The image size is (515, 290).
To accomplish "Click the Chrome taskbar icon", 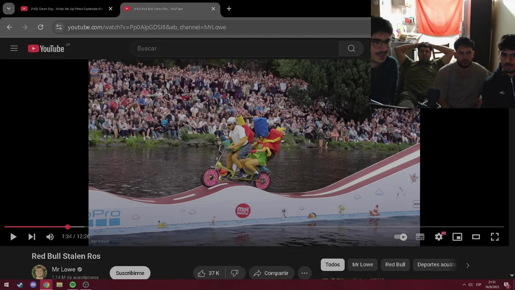I will 46,285.
